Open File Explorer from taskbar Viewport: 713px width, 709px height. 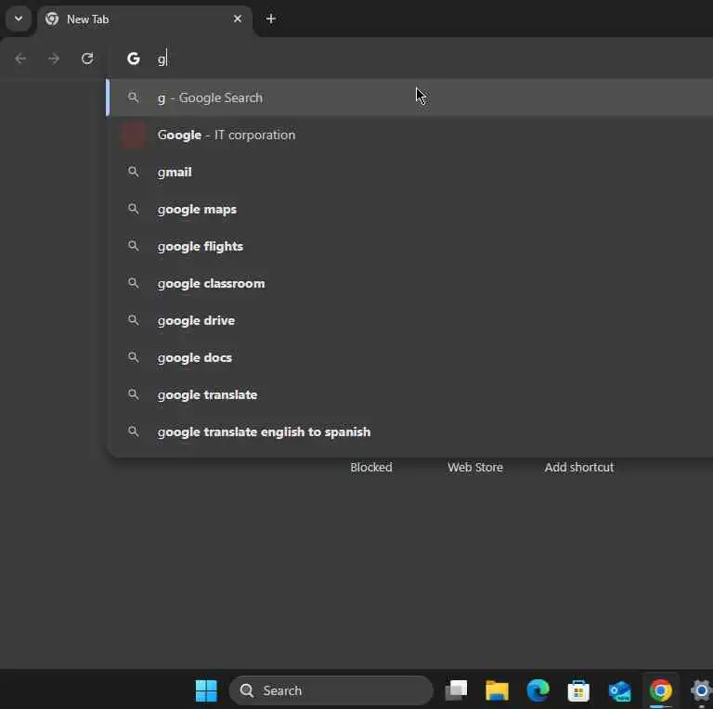click(497, 690)
